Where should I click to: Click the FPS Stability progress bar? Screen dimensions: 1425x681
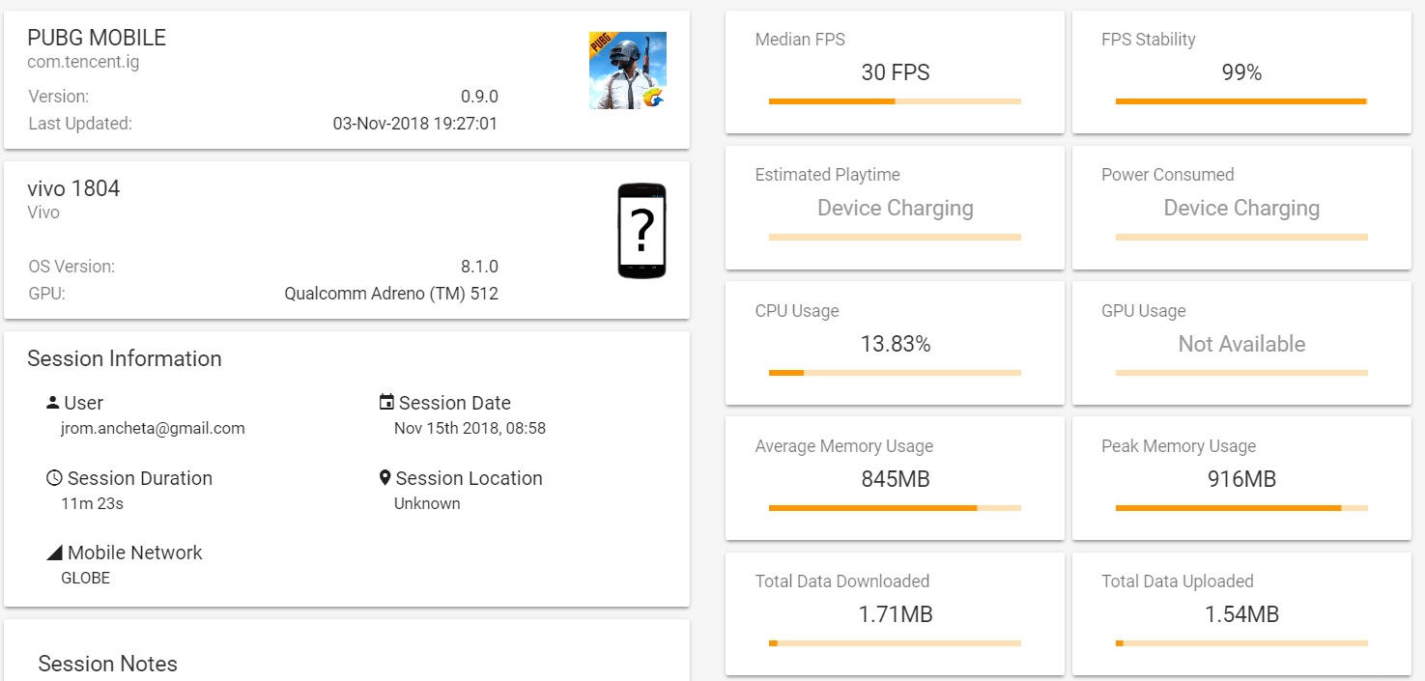pos(1240,101)
